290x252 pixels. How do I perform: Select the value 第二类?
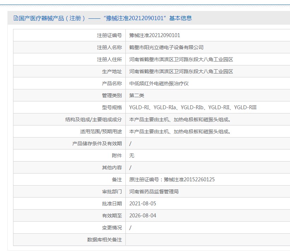click(137, 95)
